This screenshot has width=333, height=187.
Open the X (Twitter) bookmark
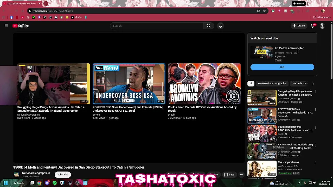coord(45,17)
